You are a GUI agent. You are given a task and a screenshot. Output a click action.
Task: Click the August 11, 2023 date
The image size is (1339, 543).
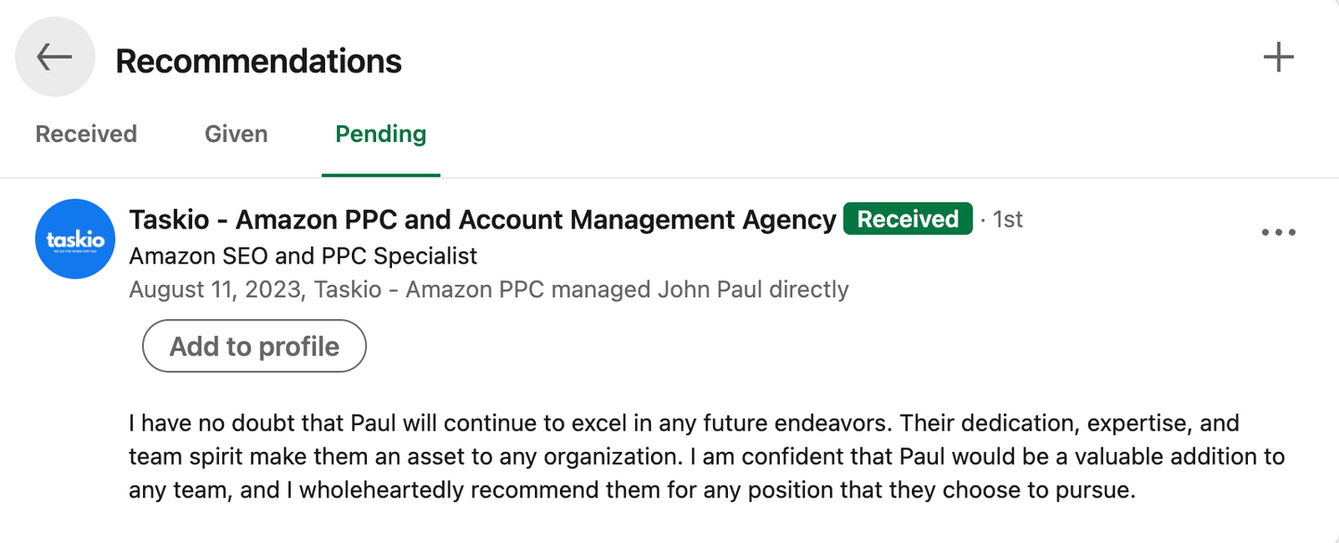[215, 290]
